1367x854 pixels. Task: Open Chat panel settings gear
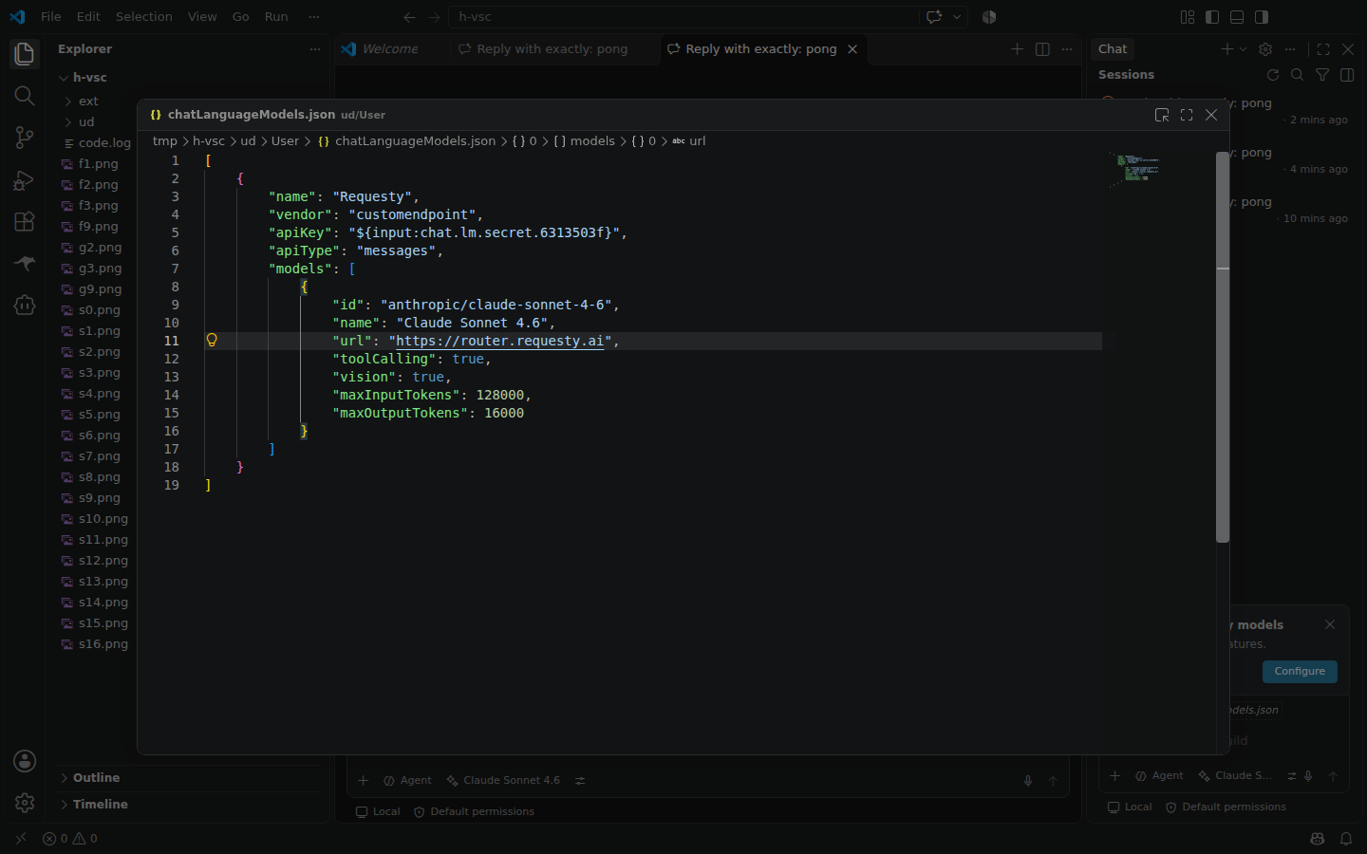1265,49
